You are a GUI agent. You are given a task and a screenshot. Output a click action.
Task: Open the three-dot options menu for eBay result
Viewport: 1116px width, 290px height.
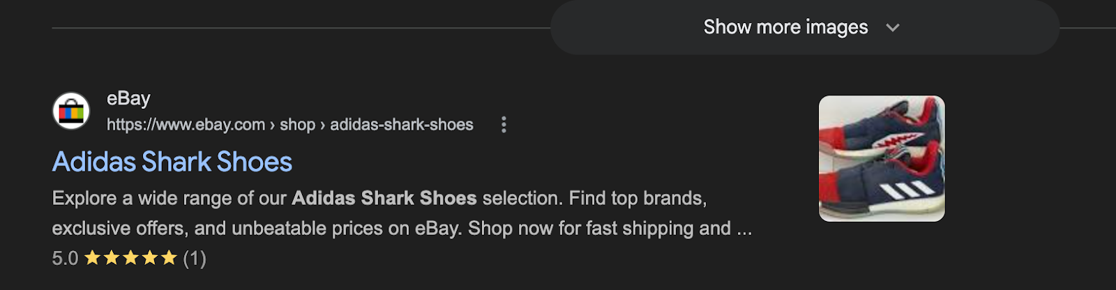click(504, 125)
